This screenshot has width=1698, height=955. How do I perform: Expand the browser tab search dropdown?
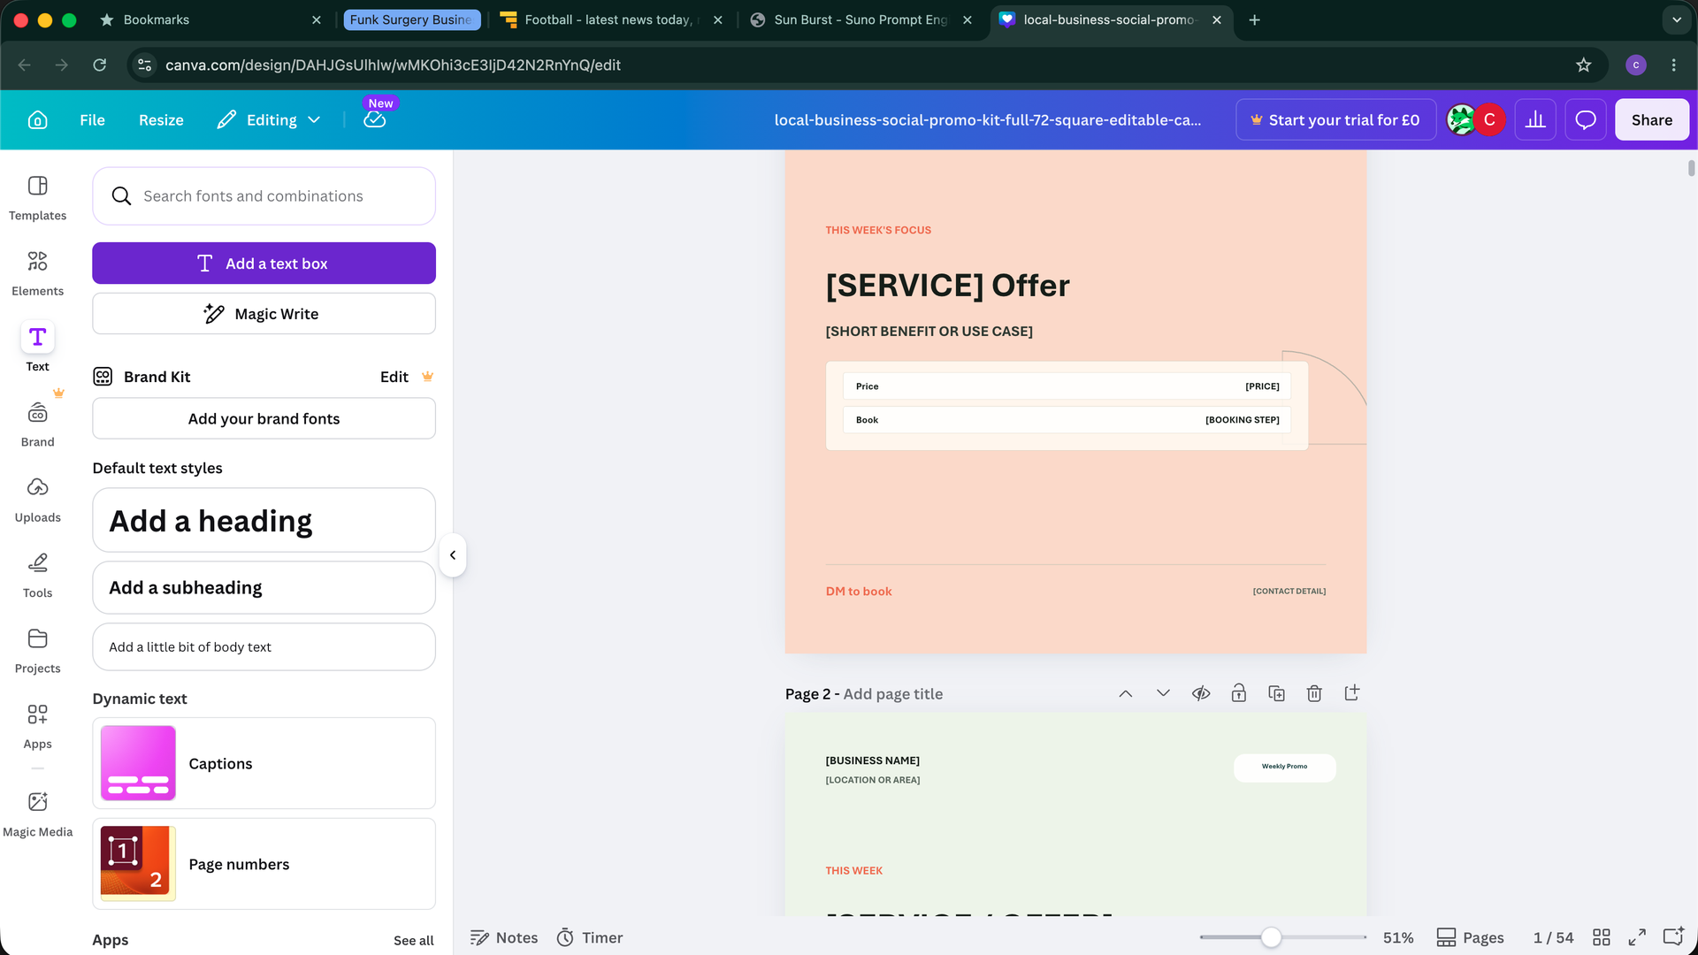[1677, 19]
